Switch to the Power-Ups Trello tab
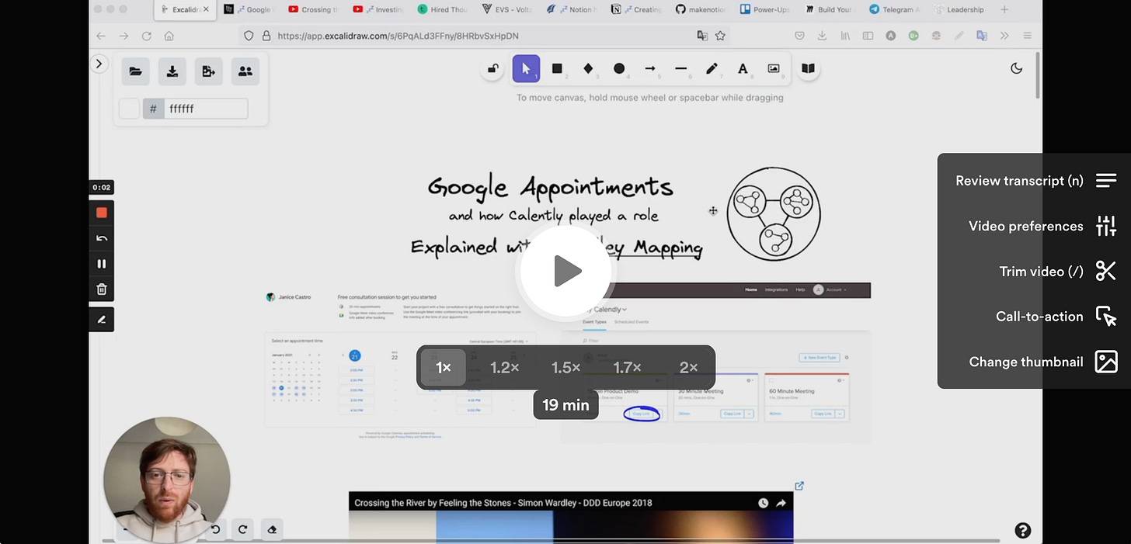1131x544 pixels. click(x=765, y=9)
